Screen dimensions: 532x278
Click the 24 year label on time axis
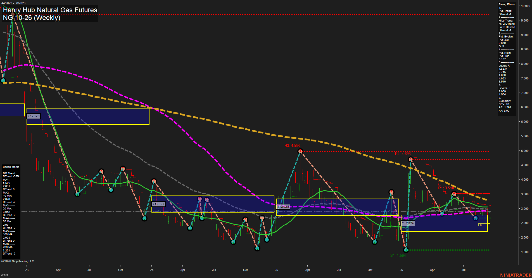pos(152,270)
